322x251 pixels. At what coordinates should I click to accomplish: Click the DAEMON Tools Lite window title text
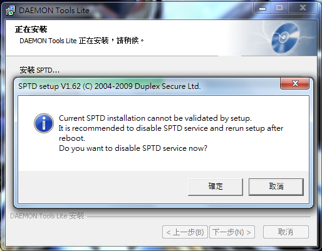54,11
